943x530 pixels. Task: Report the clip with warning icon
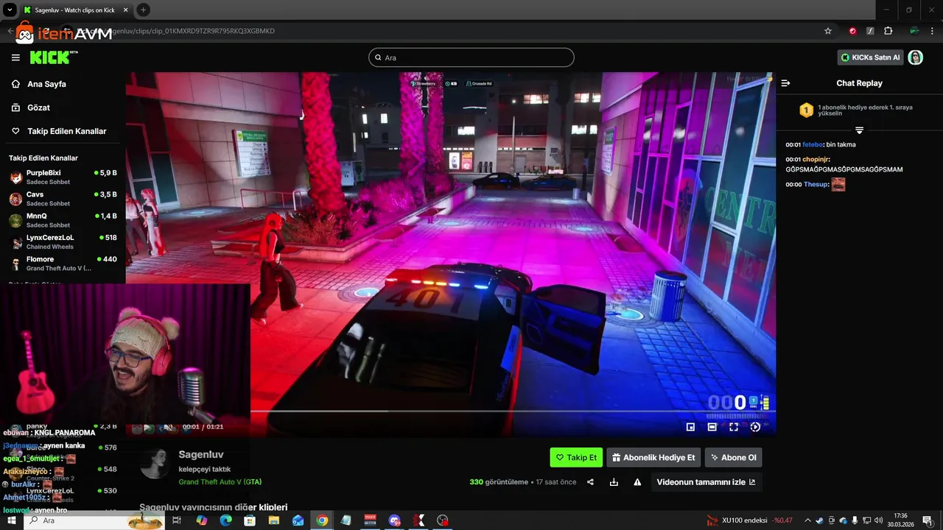click(x=637, y=482)
